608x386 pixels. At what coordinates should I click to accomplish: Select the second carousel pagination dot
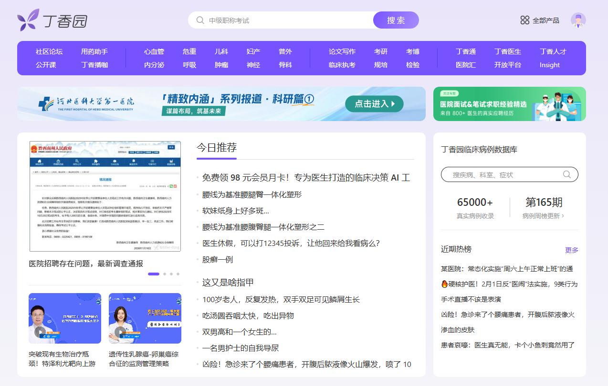[165, 274]
